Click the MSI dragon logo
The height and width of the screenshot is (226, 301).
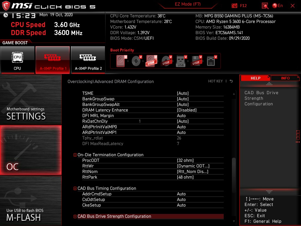coord(6,5)
